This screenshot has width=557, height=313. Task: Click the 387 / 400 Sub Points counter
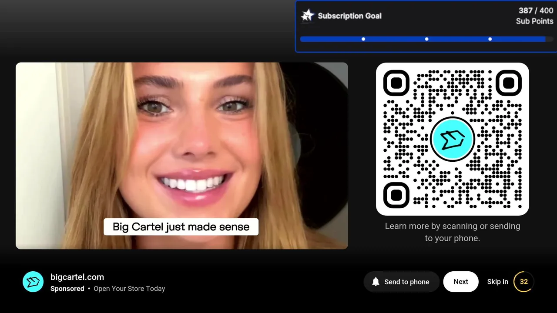535,16
